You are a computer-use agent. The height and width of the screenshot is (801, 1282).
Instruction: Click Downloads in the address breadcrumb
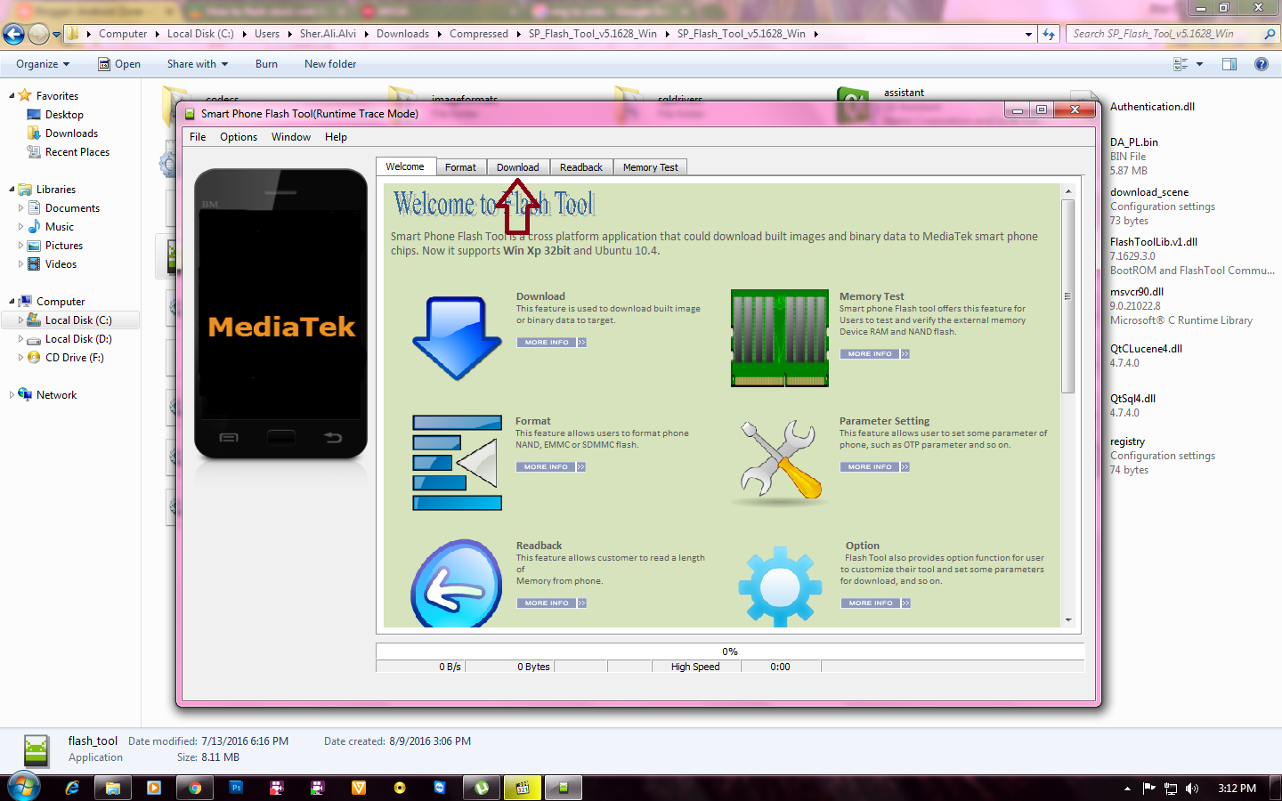tap(402, 34)
